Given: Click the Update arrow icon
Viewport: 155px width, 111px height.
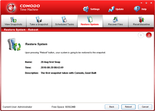Looking at the screenshot, I should click(111, 9).
